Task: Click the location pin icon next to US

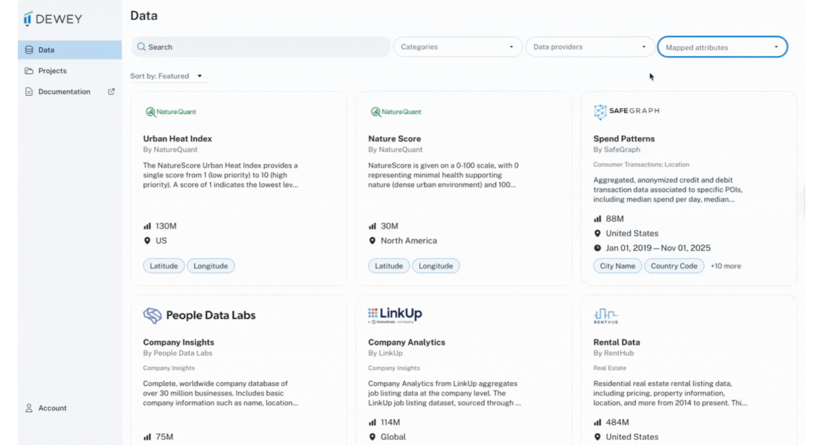Action: (x=147, y=241)
